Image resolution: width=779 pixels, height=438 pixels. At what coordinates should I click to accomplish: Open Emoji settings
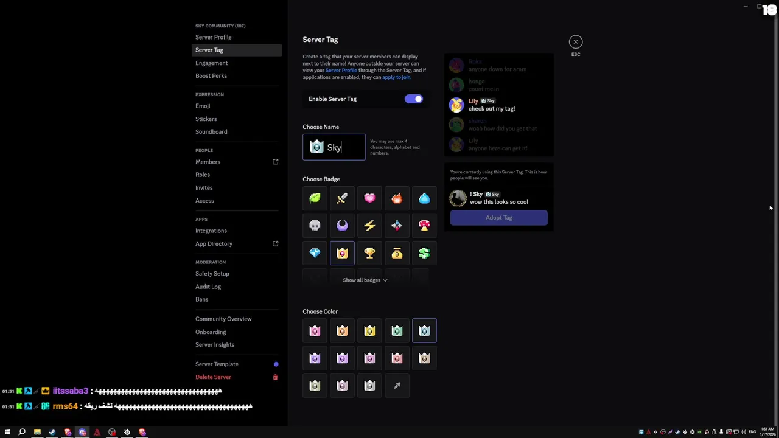[237, 106]
